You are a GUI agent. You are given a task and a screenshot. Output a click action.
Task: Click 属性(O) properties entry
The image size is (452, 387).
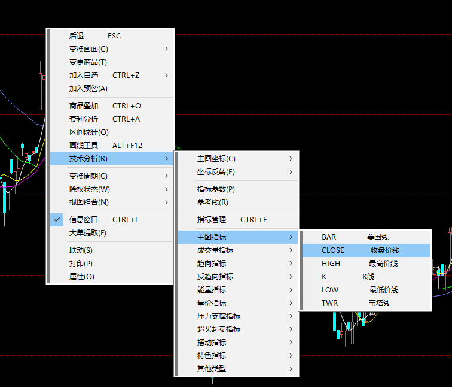point(82,277)
